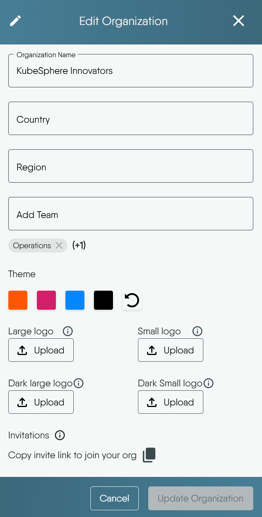Click the Organization Name input field
This screenshot has width=262, height=517.
(x=131, y=71)
